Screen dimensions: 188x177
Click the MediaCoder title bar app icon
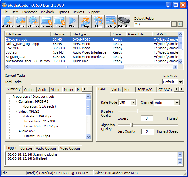(x=4, y=5)
